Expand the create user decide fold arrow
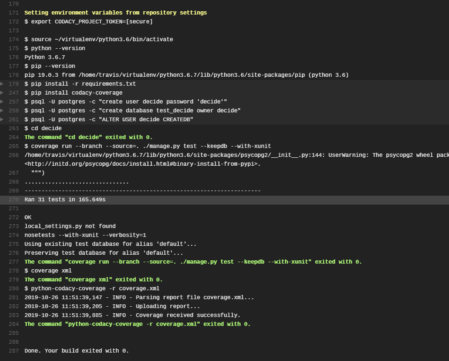The width and height of the screenshot is (449, 361). (x=2, y=102)
